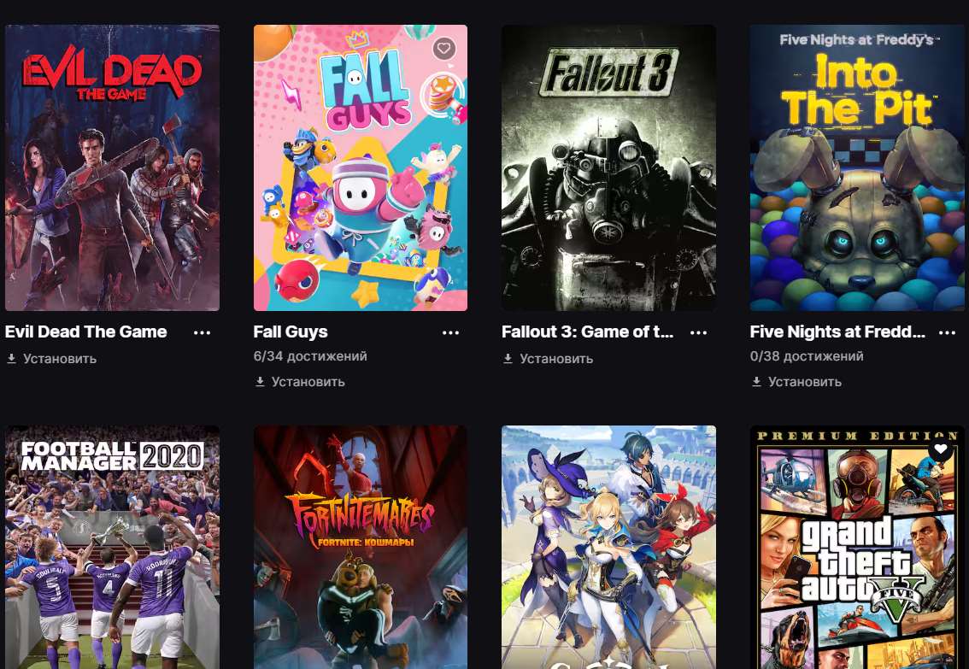Click the Fall Guys game title

point(291,332)
